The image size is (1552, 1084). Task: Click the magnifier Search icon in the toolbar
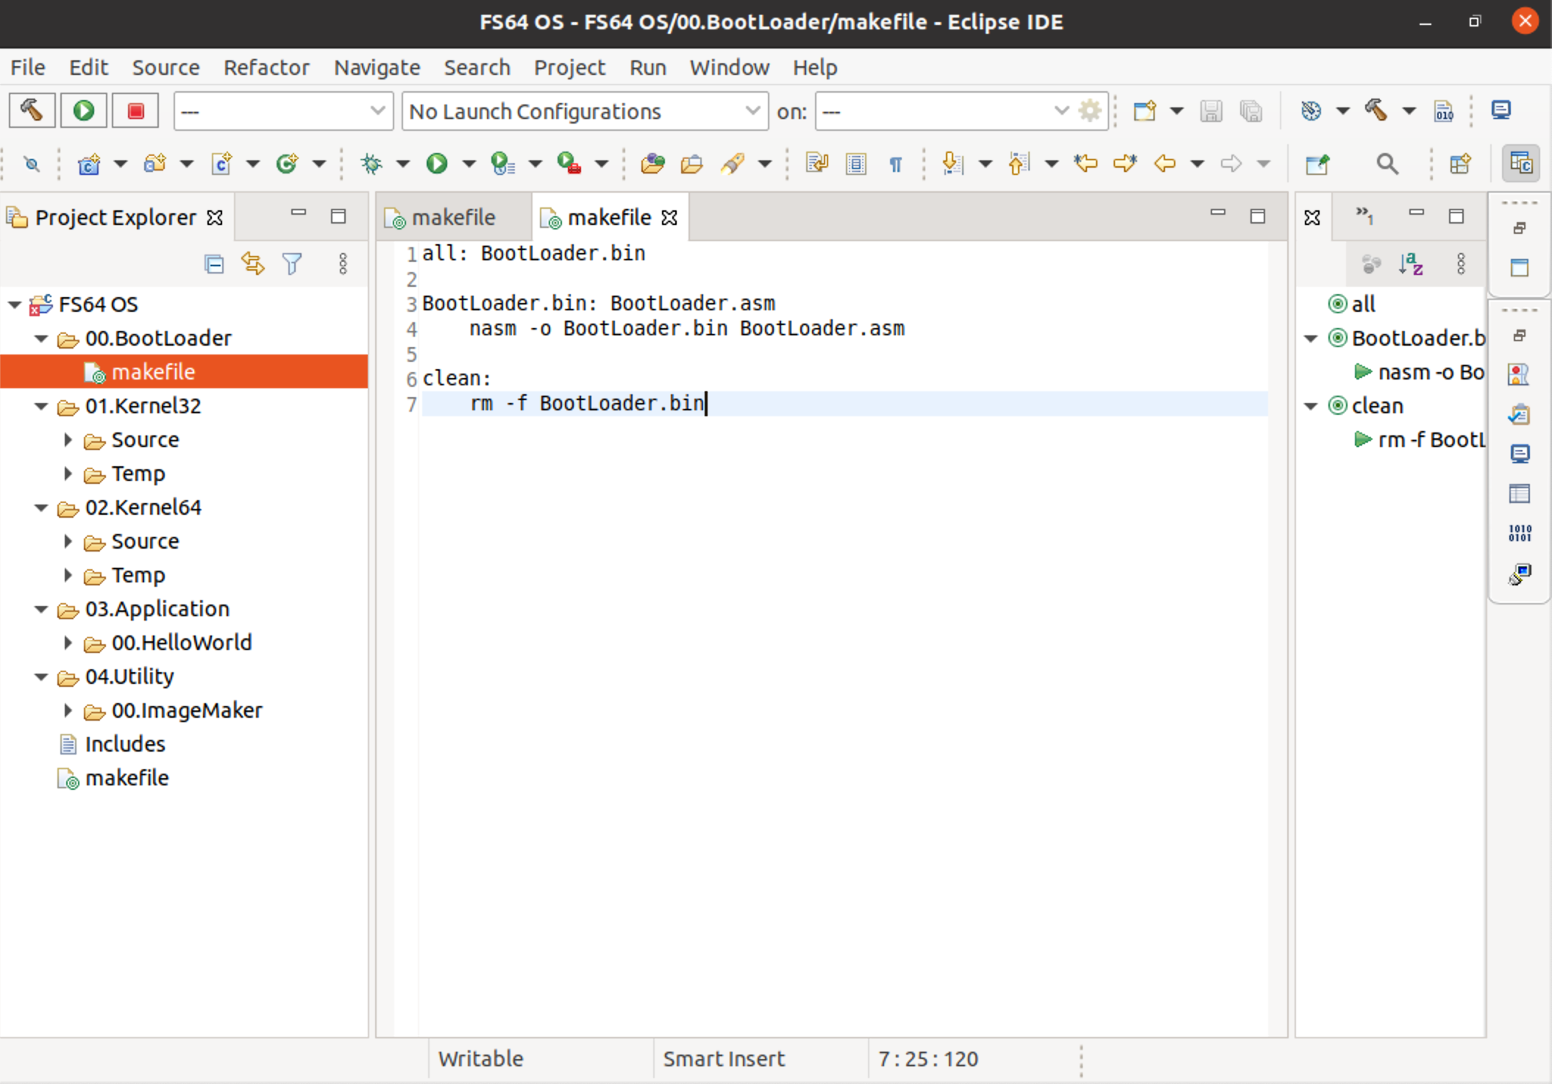tap(1387, 163)
